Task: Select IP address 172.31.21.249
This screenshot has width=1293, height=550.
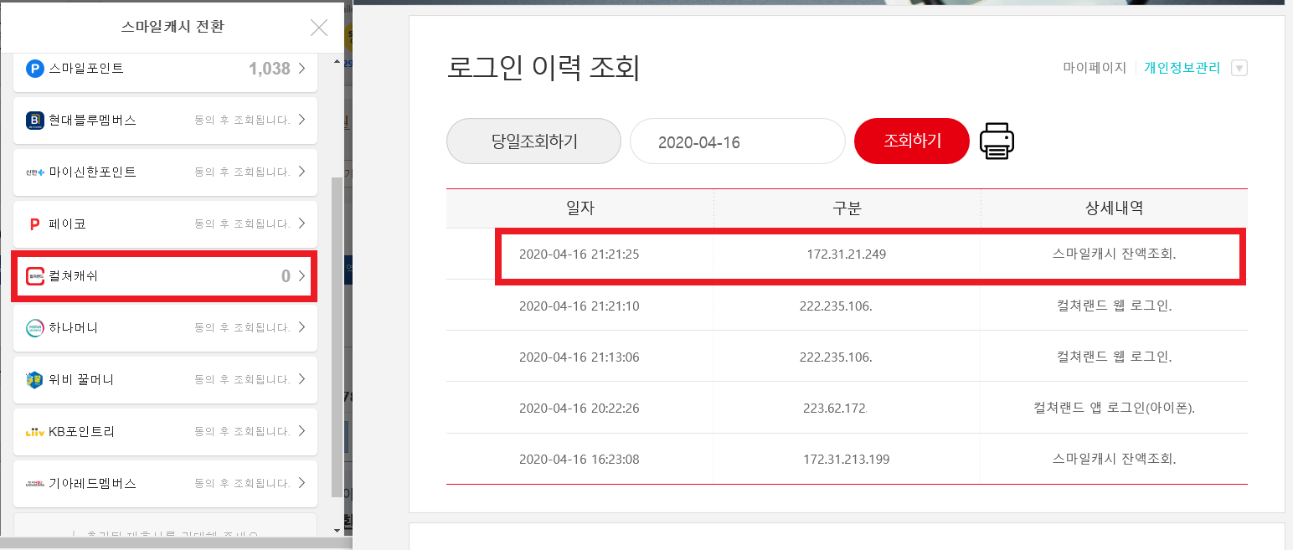Action: 847,254
